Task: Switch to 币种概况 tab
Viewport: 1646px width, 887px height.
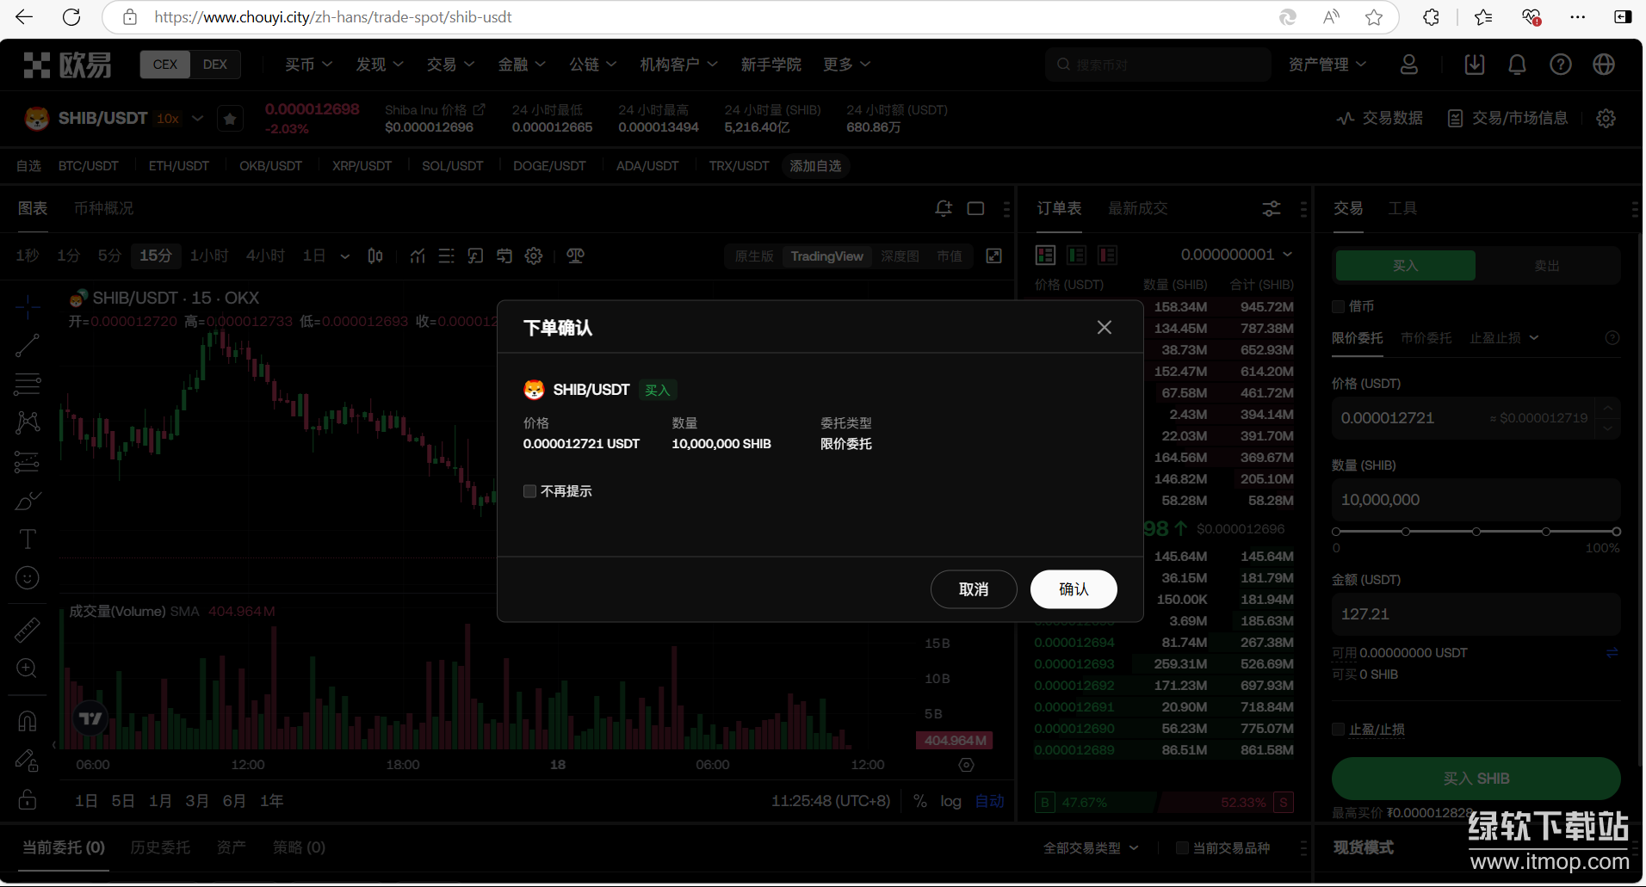Action: point(103,208)
